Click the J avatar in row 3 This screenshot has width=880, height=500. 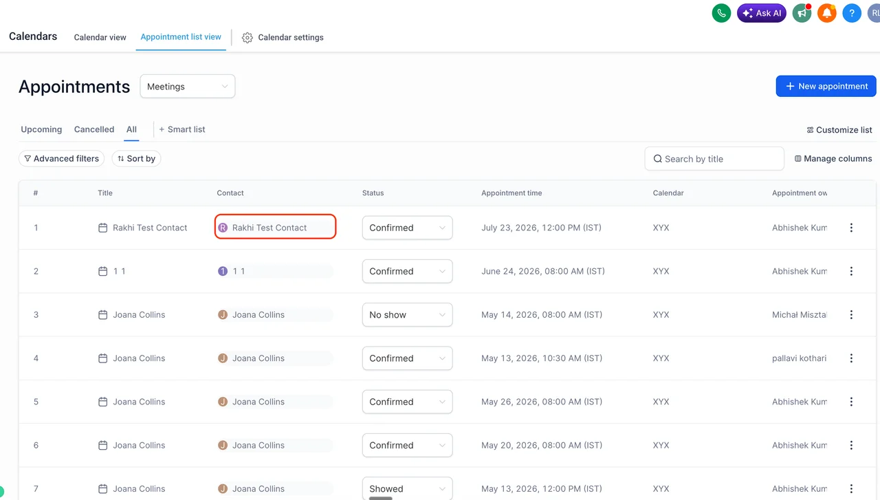223,315
